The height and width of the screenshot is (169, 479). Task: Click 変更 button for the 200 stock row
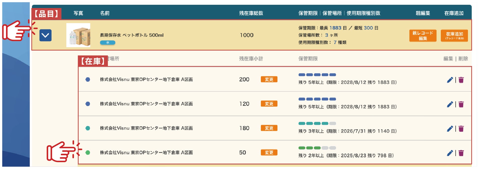pyautogui.click(x=269, y=79)
